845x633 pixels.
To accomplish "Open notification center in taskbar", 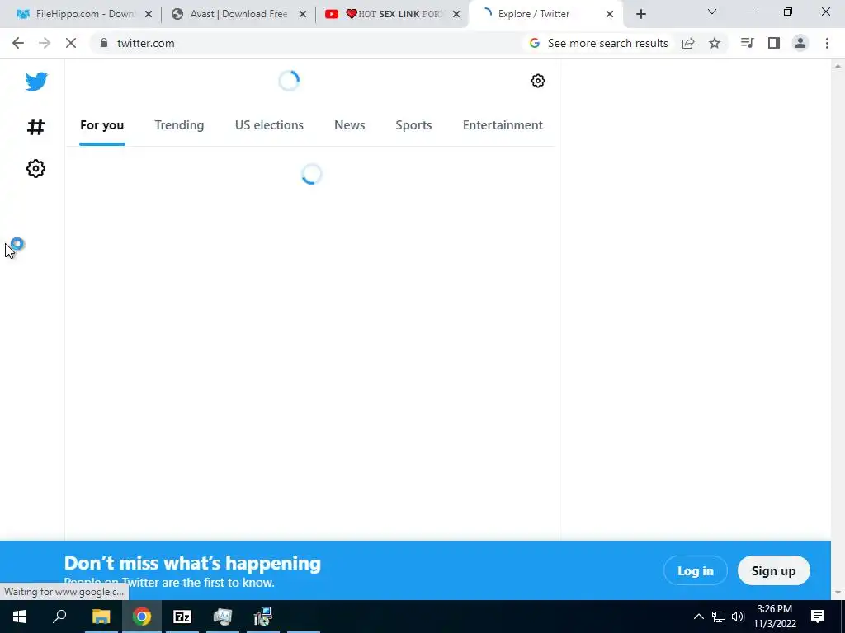I will (x=818, y=617).
